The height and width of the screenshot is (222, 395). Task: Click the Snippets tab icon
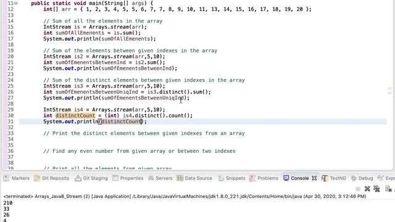coord(221,178)
